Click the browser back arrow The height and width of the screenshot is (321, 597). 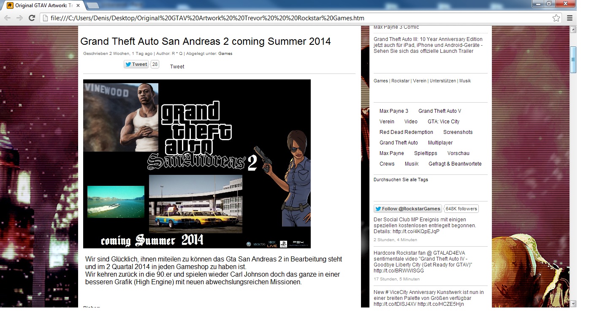coord(7,18)
